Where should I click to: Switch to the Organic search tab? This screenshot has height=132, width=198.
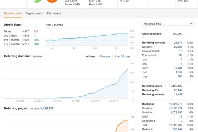34,13
